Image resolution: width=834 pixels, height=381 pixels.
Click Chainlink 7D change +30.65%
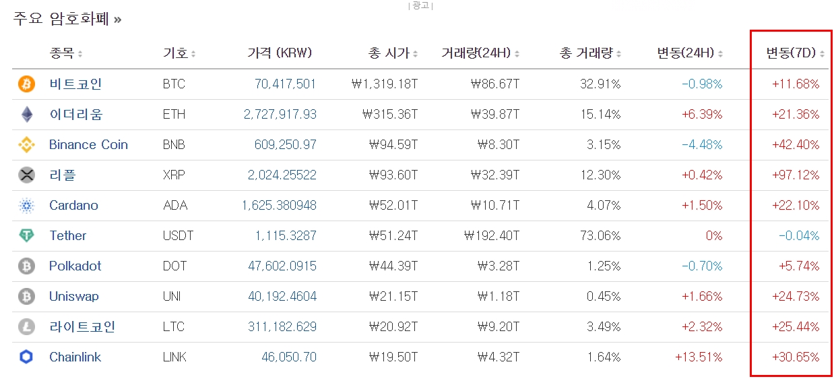tap(796, 357)
